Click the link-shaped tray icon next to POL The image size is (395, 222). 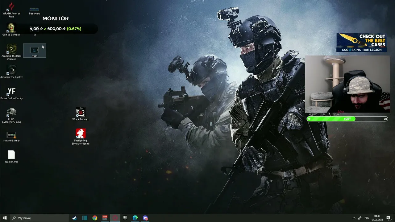[360, 218]
